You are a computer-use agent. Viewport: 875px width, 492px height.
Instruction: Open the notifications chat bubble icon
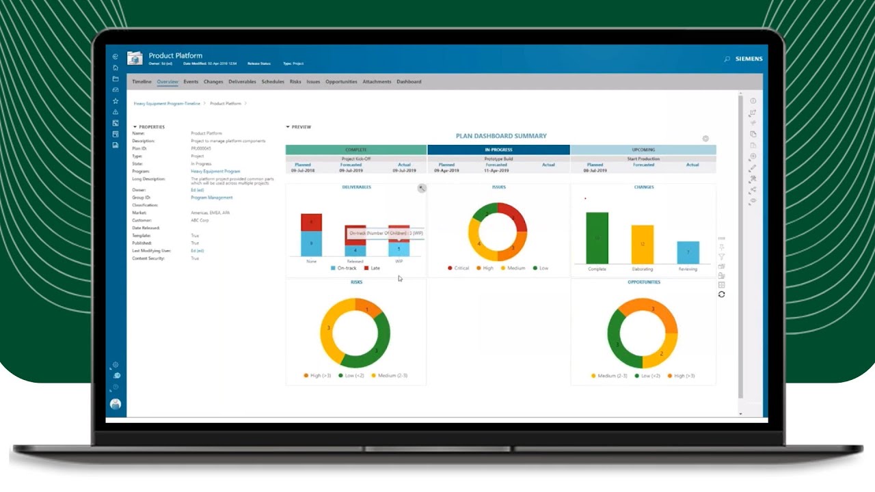click(x=116, y=376)
